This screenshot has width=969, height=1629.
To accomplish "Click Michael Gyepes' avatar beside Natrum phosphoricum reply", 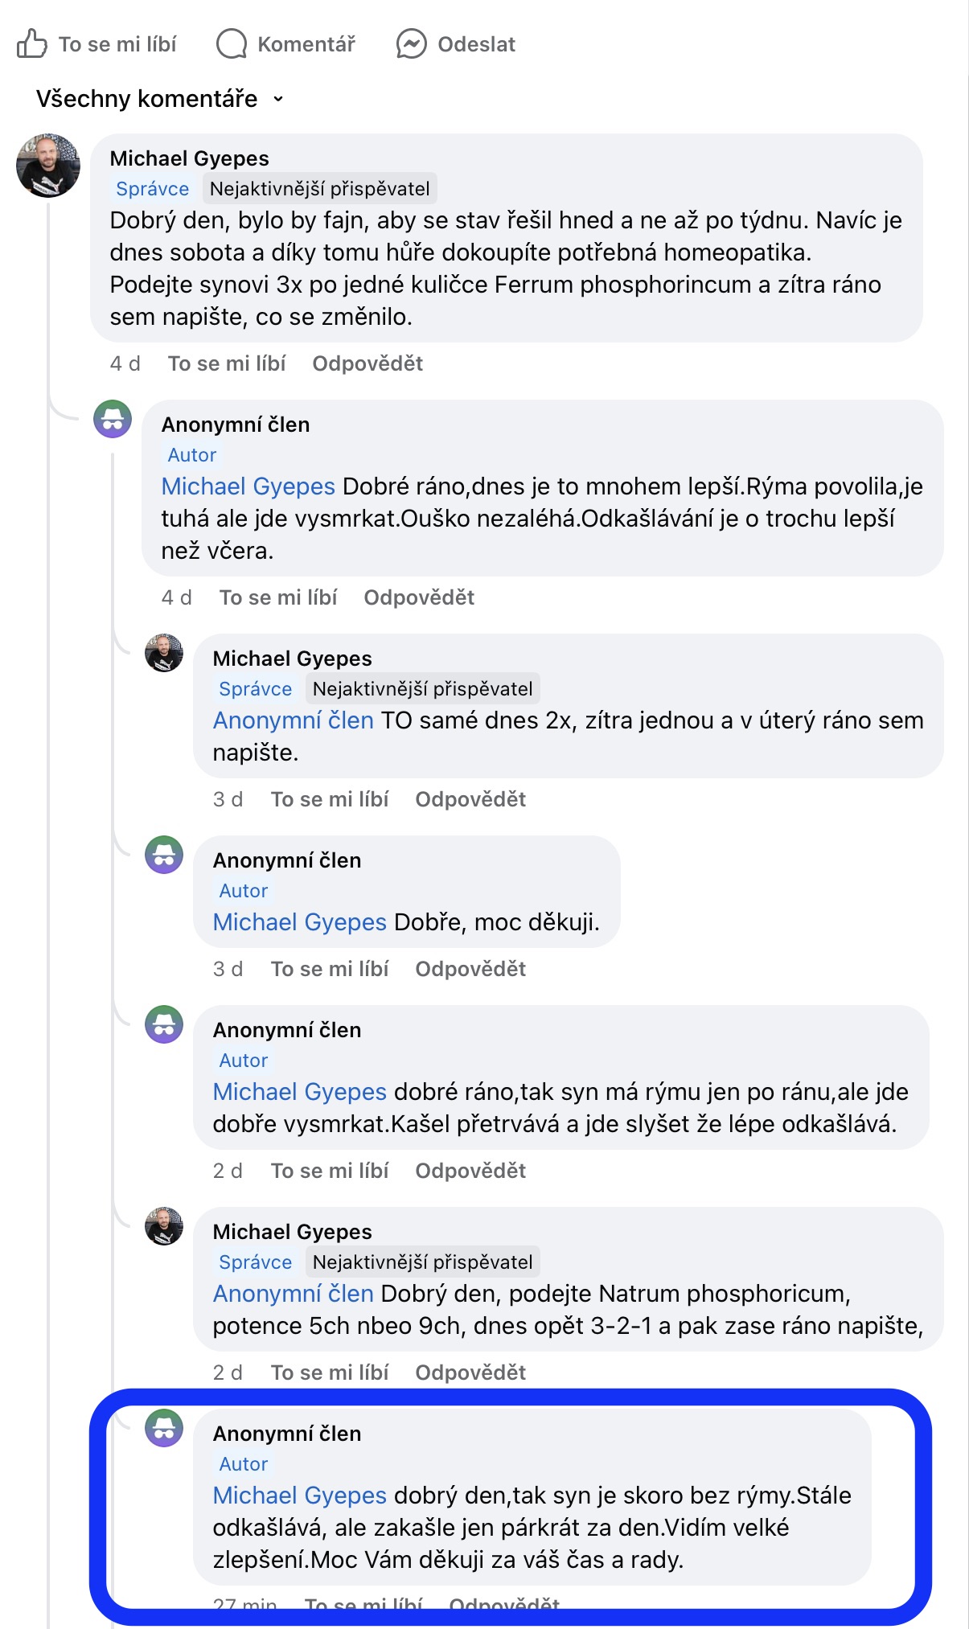I will click(164, 1226).
